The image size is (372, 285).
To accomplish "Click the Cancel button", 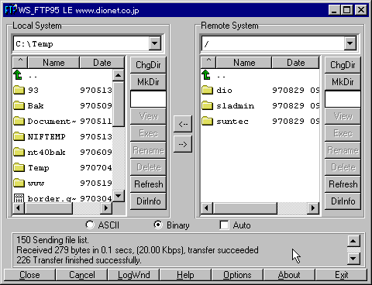I will coord(81,275).
